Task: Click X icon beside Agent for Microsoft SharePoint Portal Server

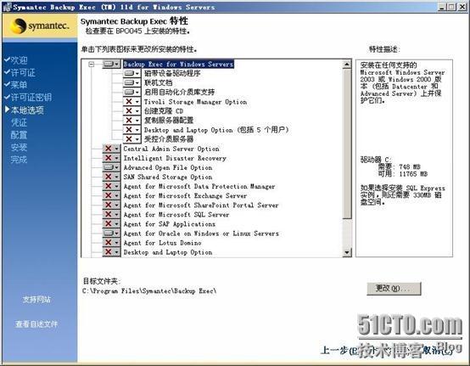Action: click(x=111, y=205)
